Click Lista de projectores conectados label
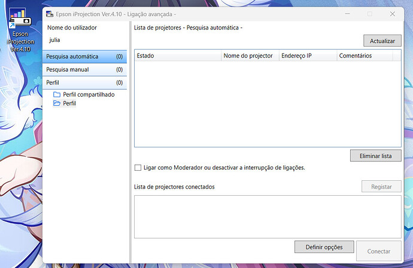The width and height of the screenshot is (413, 268). coord(174,187)
